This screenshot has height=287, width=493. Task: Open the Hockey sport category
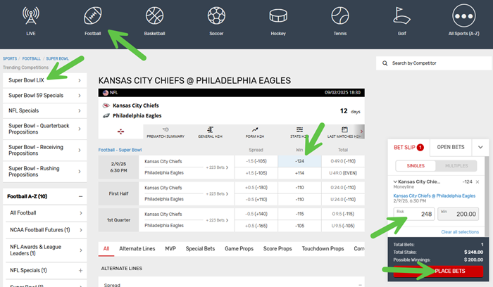click(x=278, y=20)
